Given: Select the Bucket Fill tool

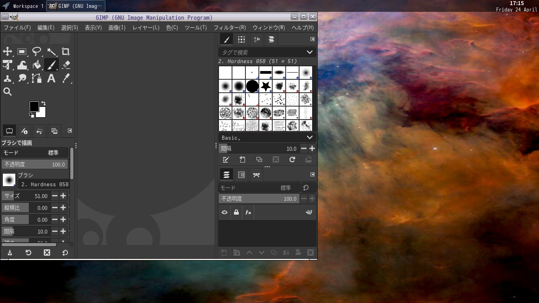Looking at the screenshot, I should point(37,65).
